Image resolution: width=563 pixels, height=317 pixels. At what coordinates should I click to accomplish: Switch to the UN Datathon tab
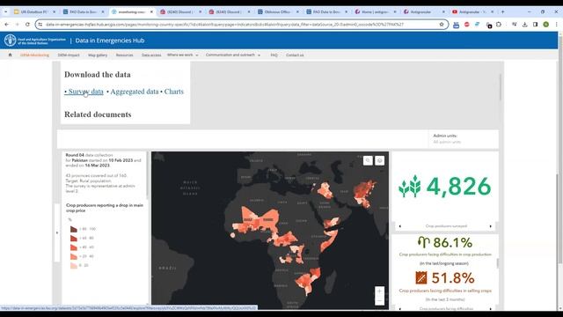coord(34,11)
